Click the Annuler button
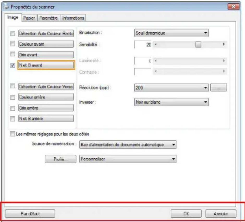Viewport: 245px width, 222px height. click(x=221, y=214)
